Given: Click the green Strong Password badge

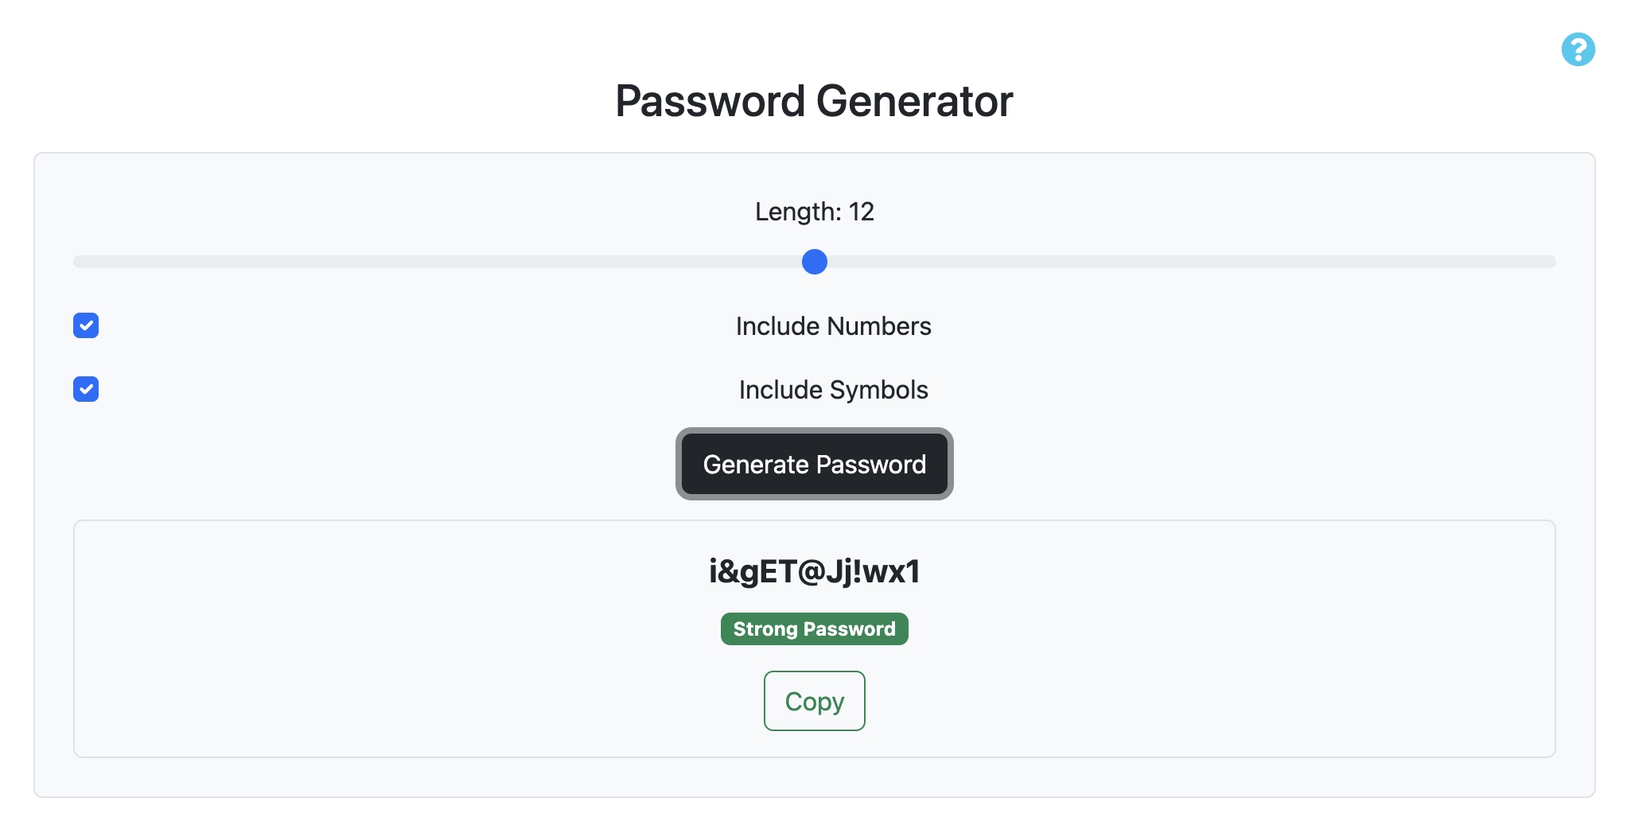Looking at the screenshot, I should point(814,629).
